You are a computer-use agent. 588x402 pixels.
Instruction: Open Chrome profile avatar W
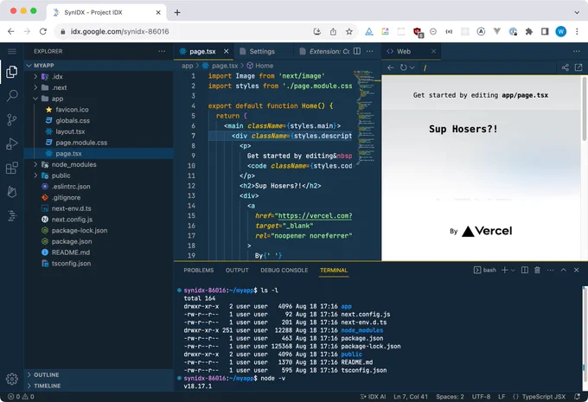coord(560,31)
